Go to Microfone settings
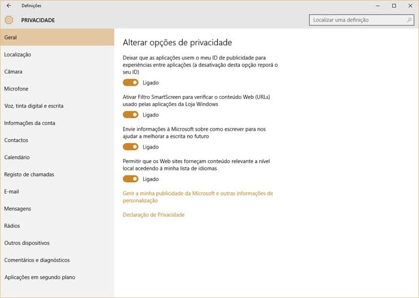This screenshot has height=298, width=419. click(x=57, y=89)
